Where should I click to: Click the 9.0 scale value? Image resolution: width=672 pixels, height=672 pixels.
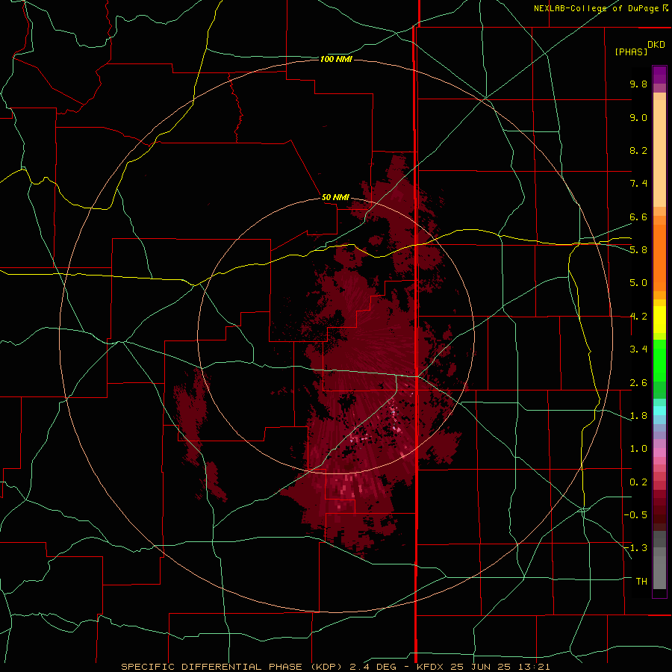tap(638, 117)
